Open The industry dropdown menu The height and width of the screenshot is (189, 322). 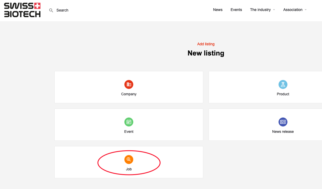coord(260,10)
